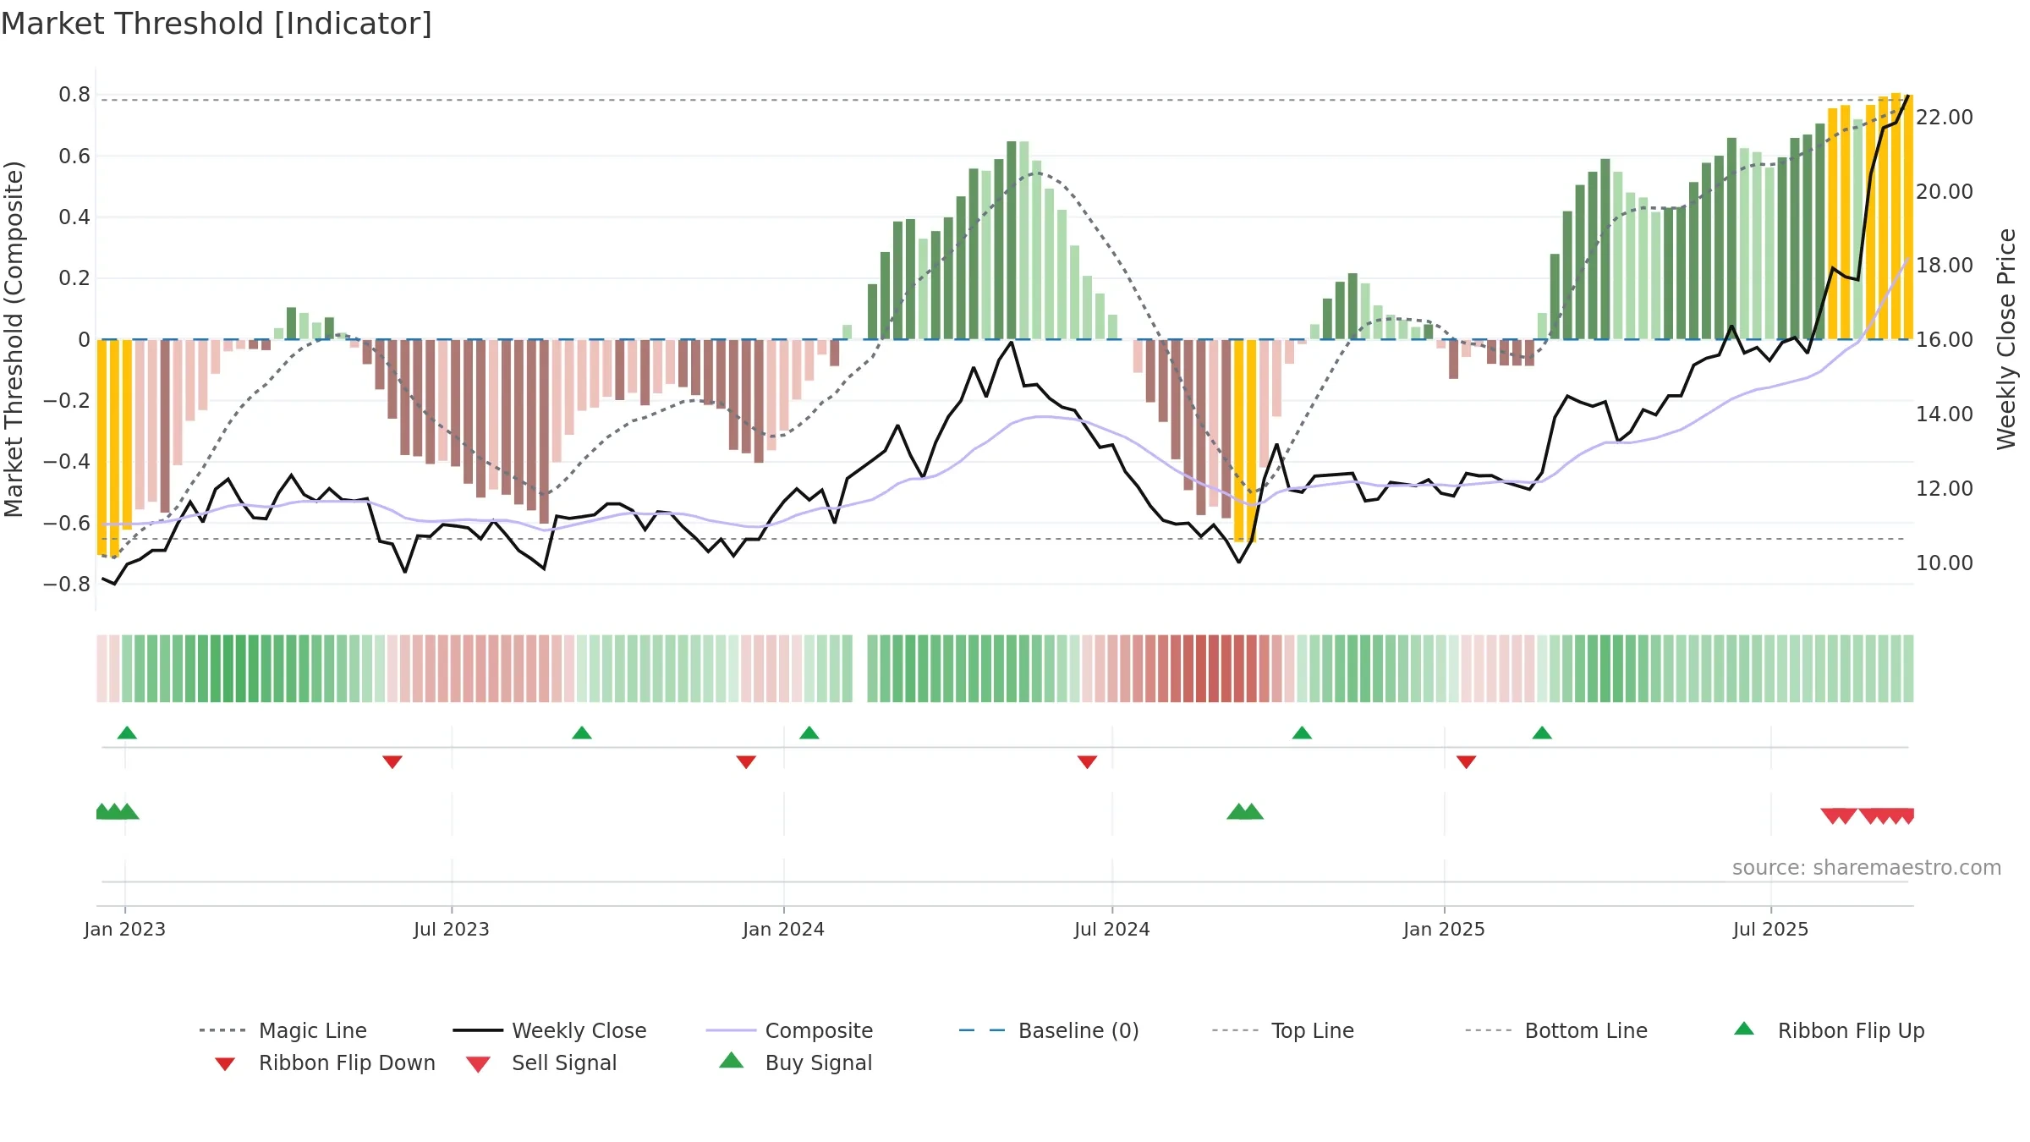Viewport: 2030px width, 1142px height.
Task: Click the source: sharemaestro.com text
Action: (1867, 868)
